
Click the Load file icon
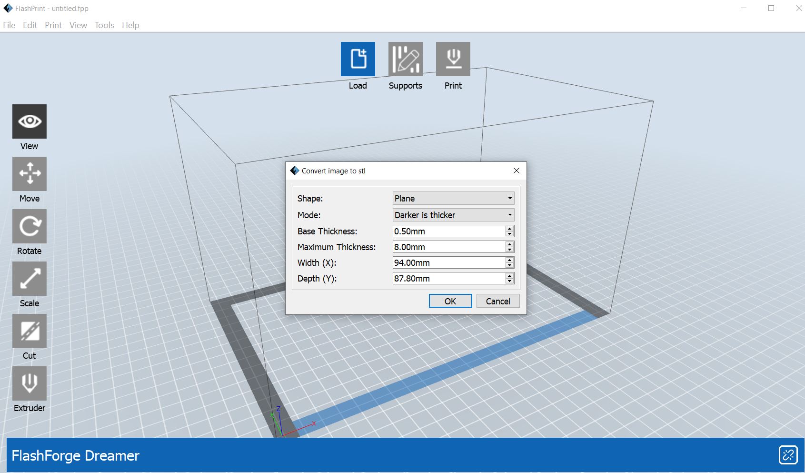[x=358, y=59]
